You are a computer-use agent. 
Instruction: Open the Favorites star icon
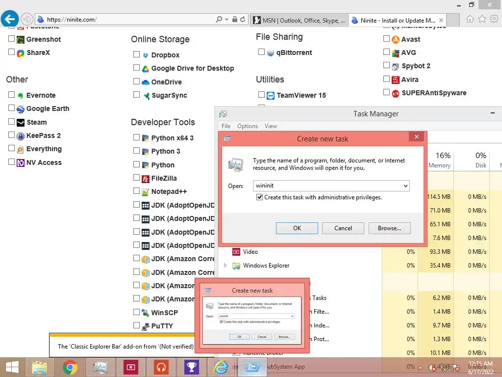482,19
